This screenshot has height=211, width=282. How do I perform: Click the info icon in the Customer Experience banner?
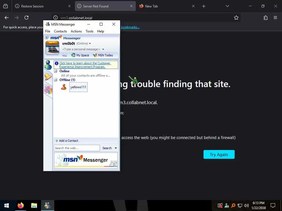[x=56, y=63]
